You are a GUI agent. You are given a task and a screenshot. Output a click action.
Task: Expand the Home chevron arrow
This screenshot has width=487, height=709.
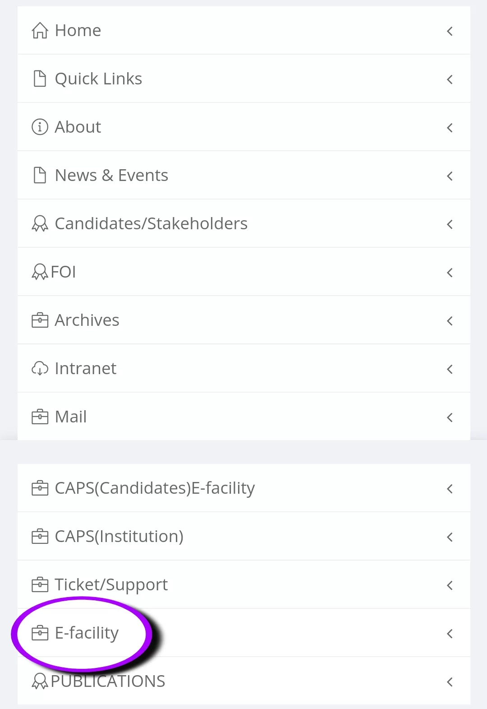(450, 31)
